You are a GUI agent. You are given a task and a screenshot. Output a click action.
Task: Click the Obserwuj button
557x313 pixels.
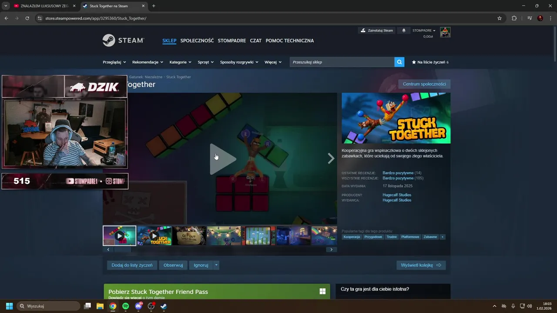[173, 265]
